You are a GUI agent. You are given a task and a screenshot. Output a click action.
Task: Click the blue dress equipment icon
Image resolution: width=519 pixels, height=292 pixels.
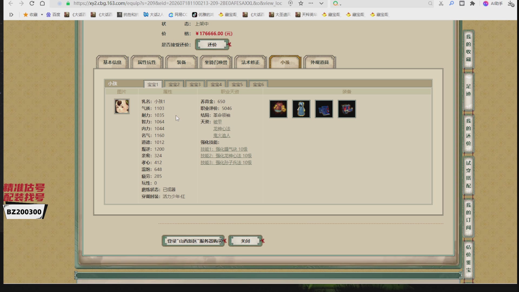301,109
